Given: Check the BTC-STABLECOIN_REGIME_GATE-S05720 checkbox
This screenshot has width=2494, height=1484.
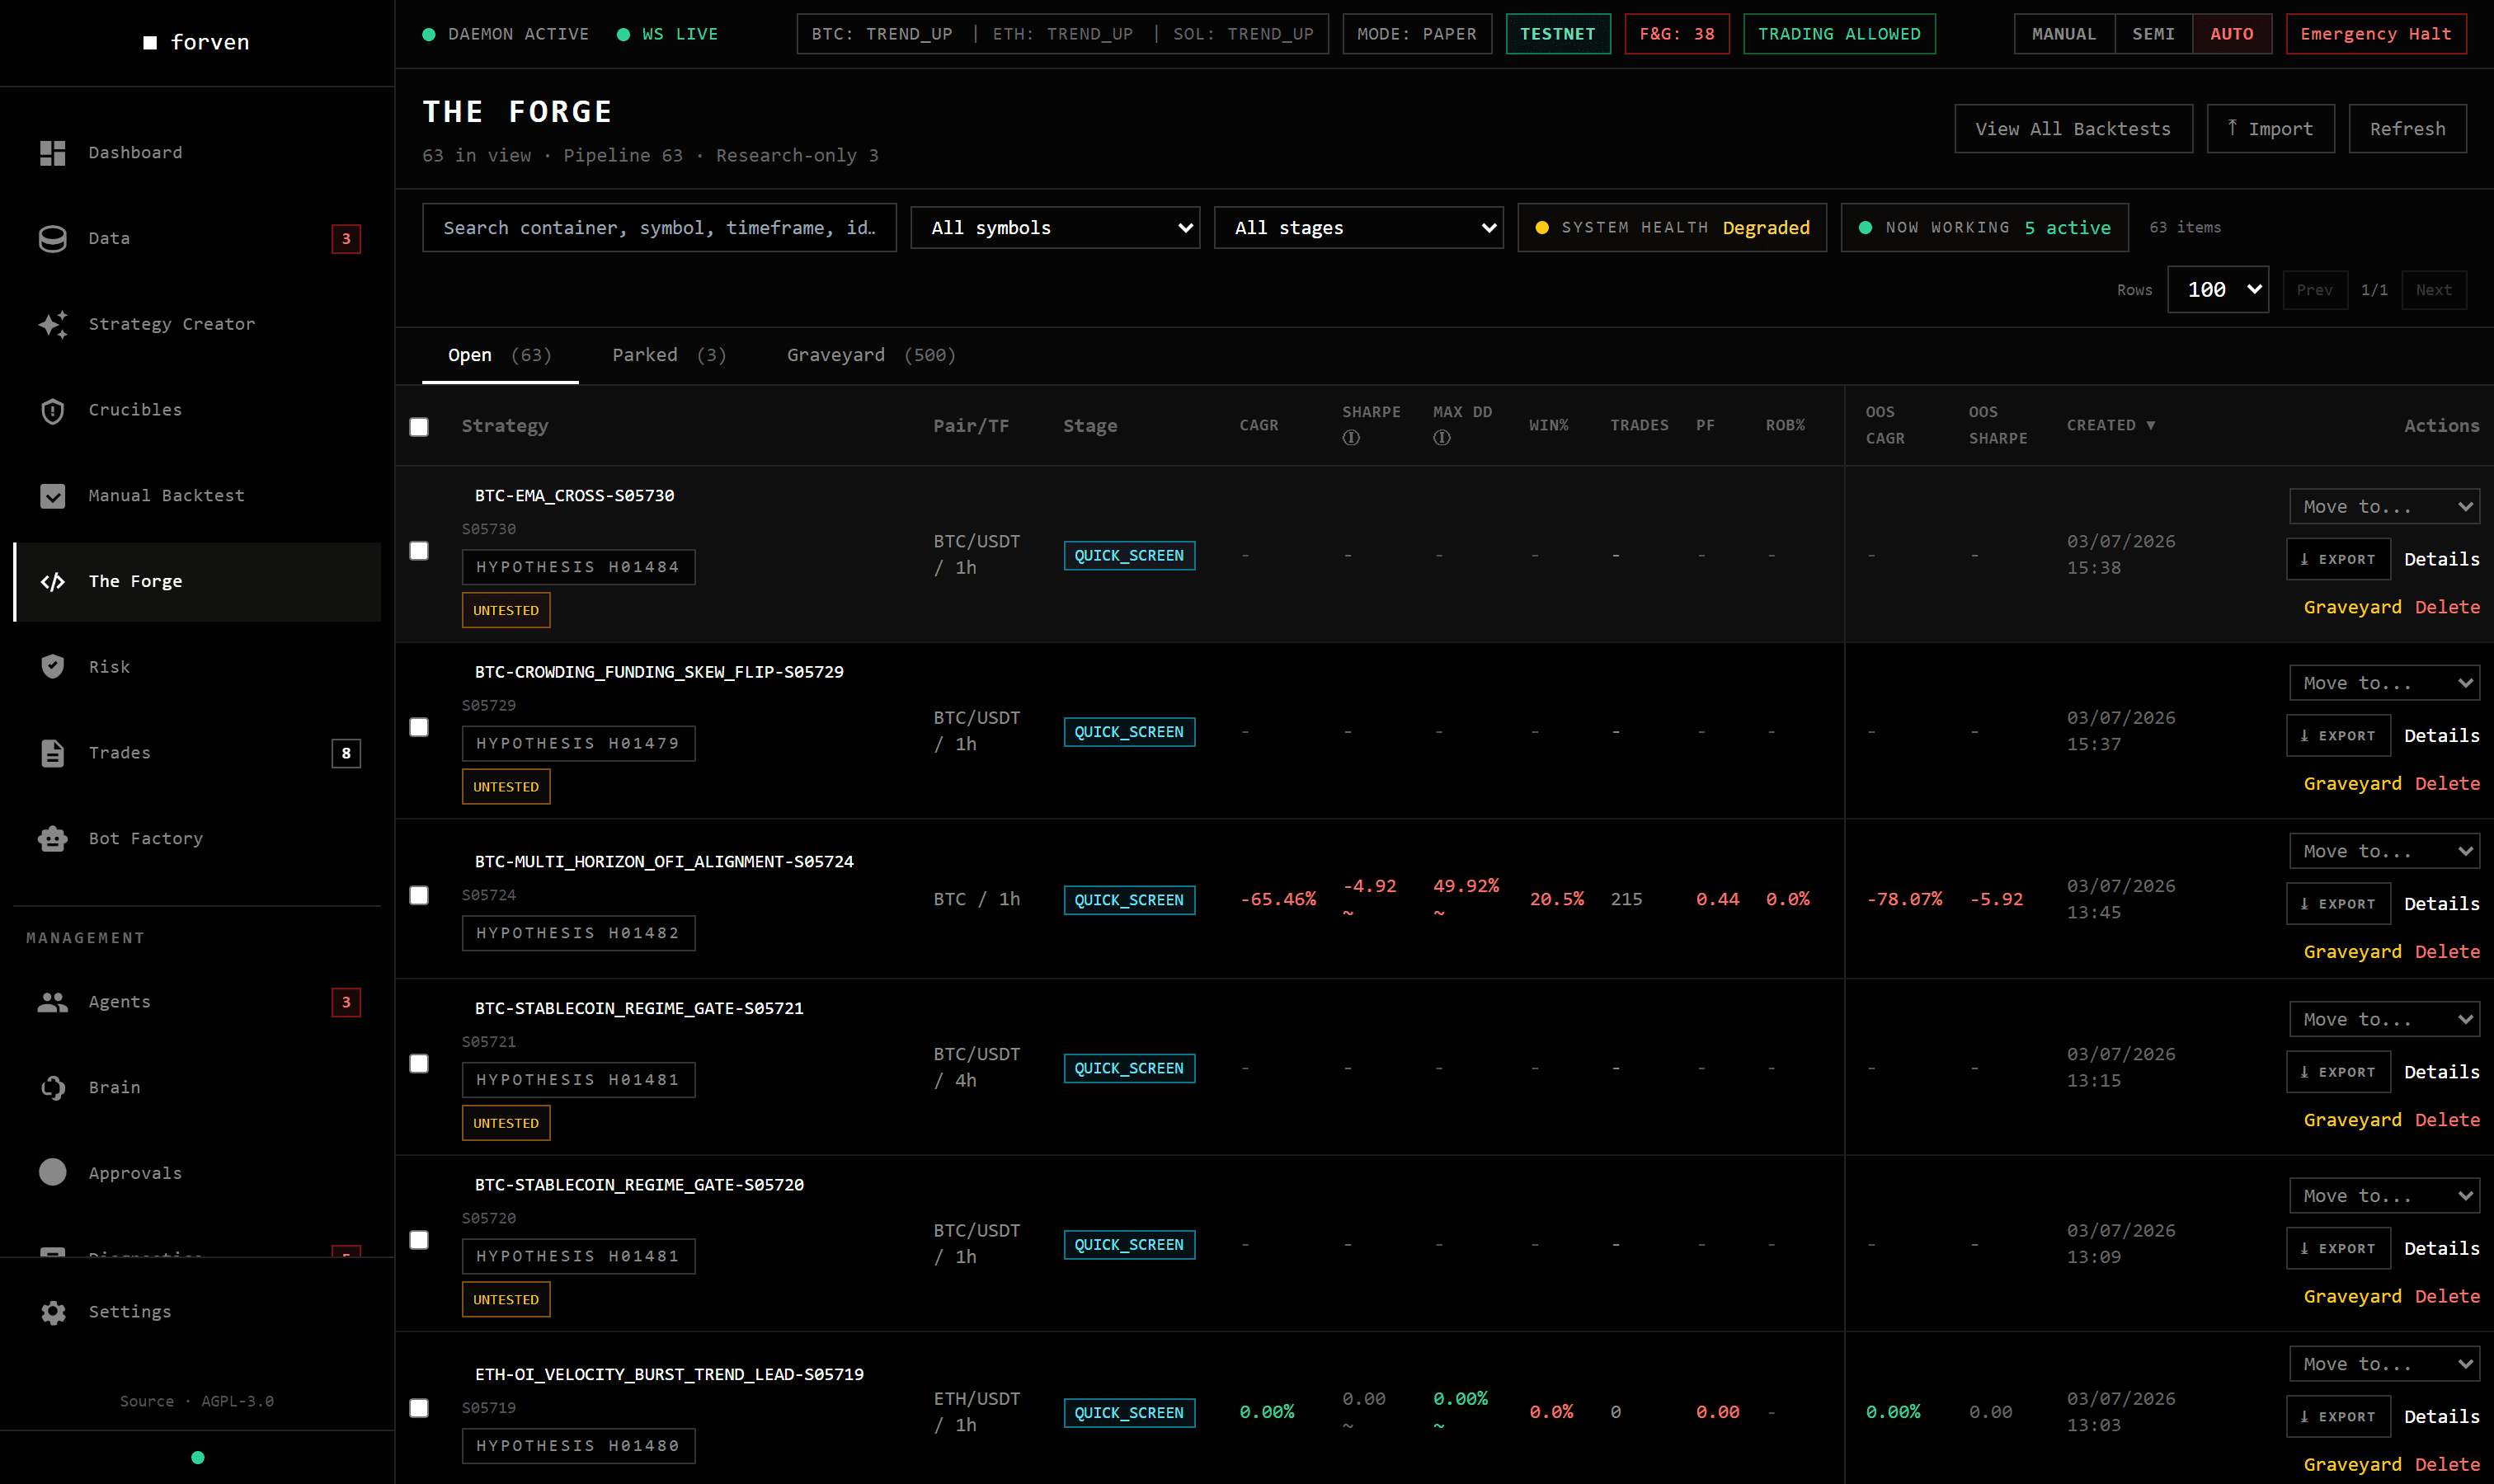Looking at the screenshot, I should click(x=419, y=1240).
